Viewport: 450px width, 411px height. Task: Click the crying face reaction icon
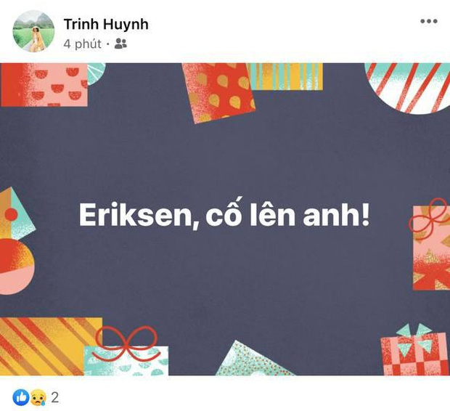pyautogui.click(x=38, y=397)
